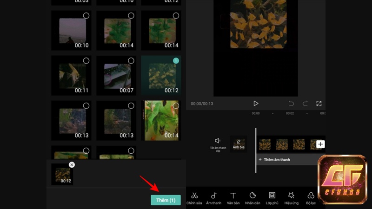372x209 pixels.
Task: Remove the selected 00:12 clip from tray
Action: [72, 165]
